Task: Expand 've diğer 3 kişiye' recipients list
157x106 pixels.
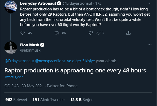Action: (x=81, y=61)
